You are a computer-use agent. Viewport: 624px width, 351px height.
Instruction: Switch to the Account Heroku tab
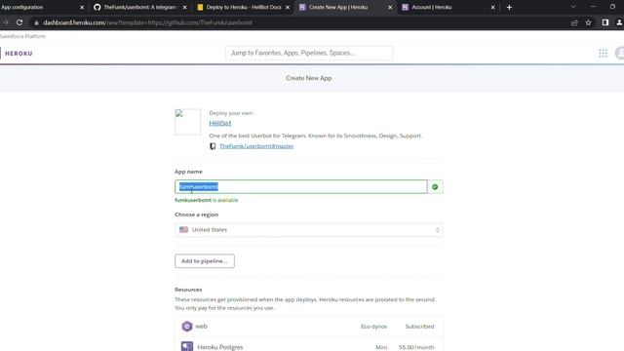(432, 7)
